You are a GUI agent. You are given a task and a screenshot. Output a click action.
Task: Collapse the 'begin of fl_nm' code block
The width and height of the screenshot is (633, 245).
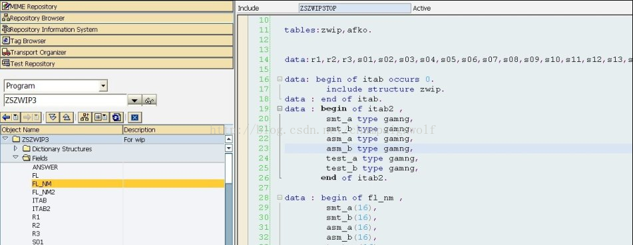pos(280,198)
